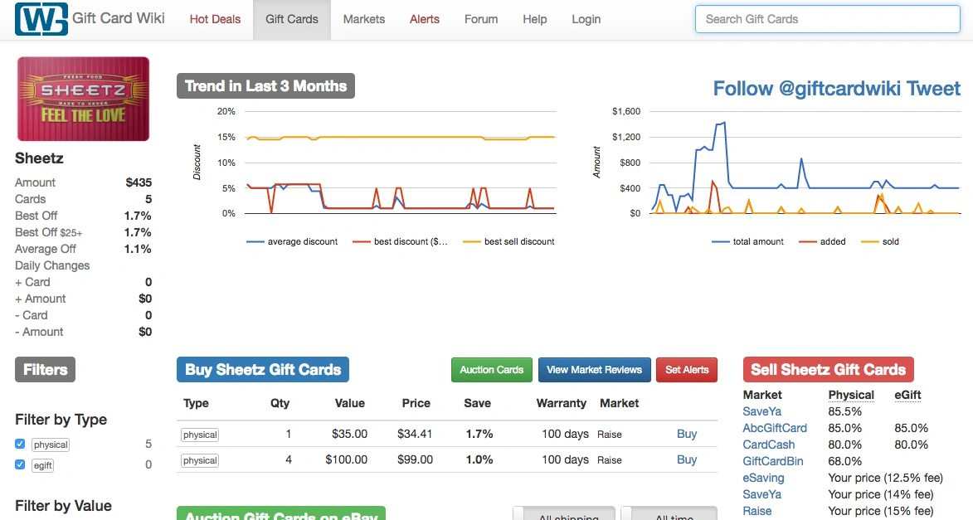Image resolution: width=973 pixels, height=520 pixels.
Task: Open the Alerts nav item
Action: pos(425,19)
